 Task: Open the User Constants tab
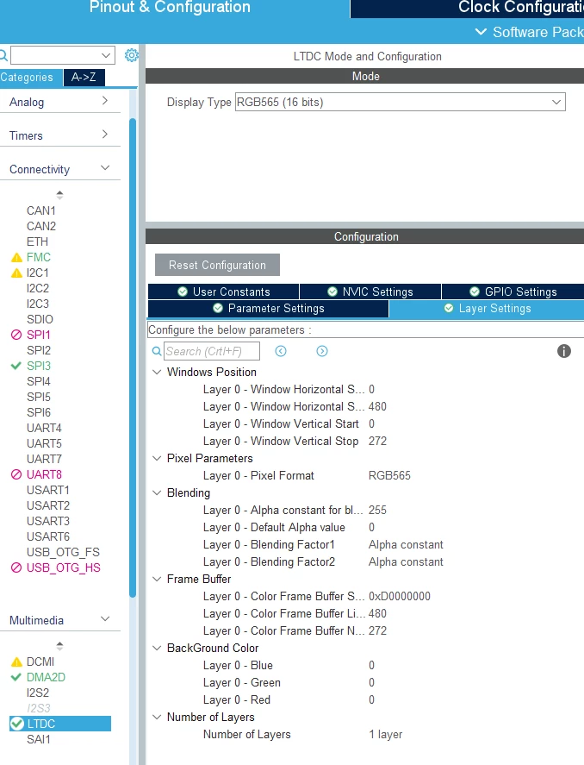click(x=224, y=292)
